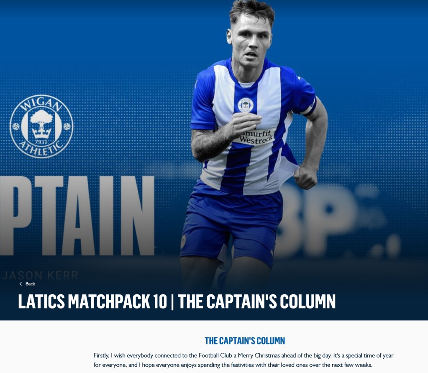
Task: Click the football icon left of crest
Action: click(16, 126)
